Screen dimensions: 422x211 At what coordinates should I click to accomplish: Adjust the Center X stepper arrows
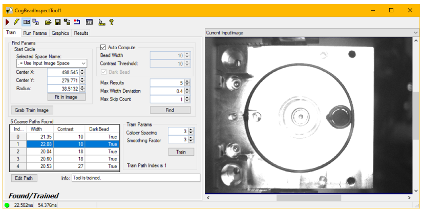[x=82, y=72]
